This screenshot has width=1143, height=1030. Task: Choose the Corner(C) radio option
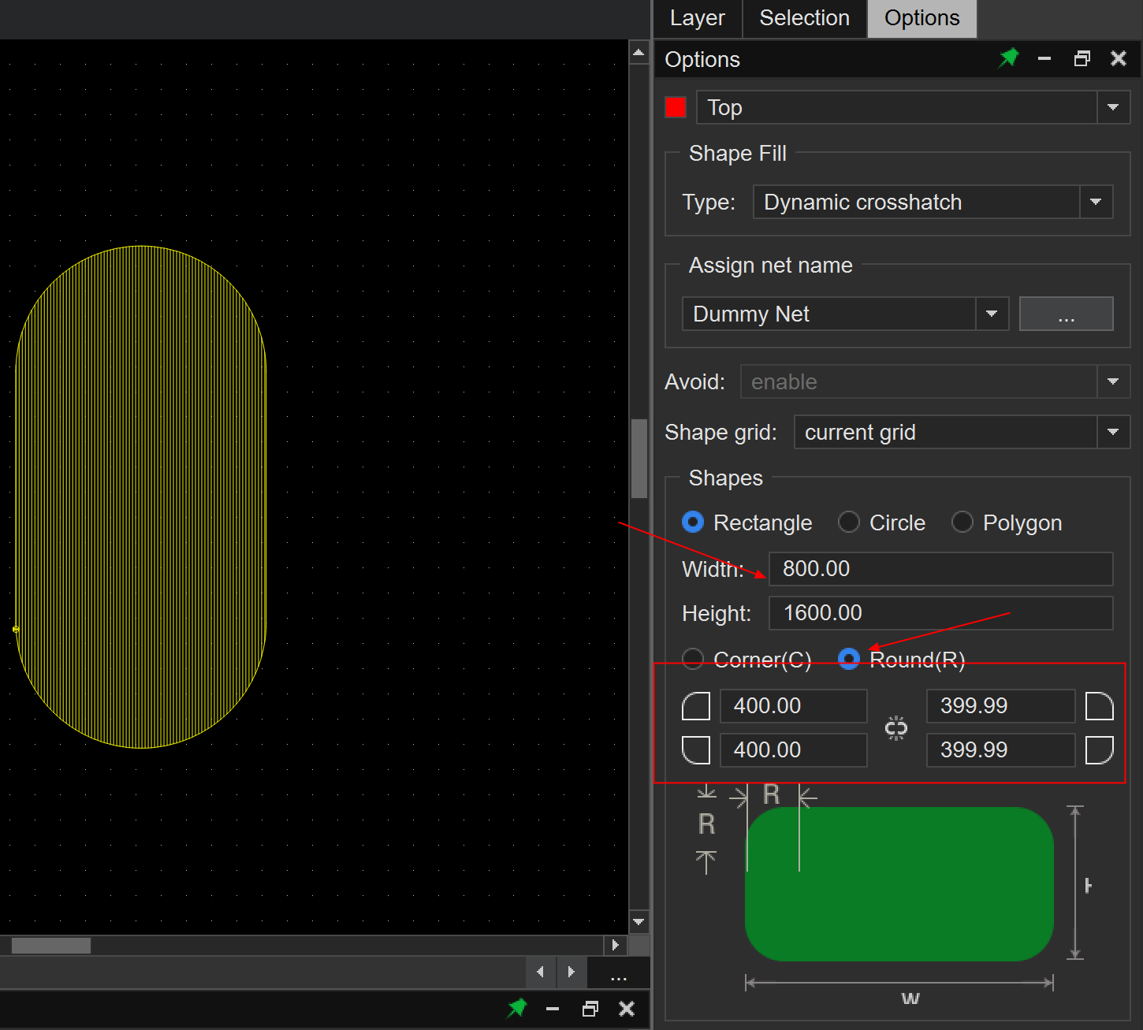[693, 660]
